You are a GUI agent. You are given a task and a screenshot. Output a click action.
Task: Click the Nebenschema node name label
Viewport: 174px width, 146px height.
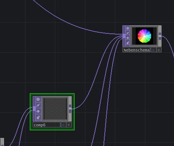click(137, 50)
